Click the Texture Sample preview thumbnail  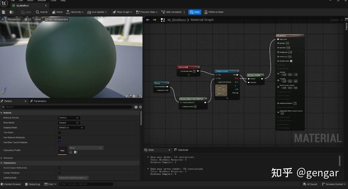221,90
